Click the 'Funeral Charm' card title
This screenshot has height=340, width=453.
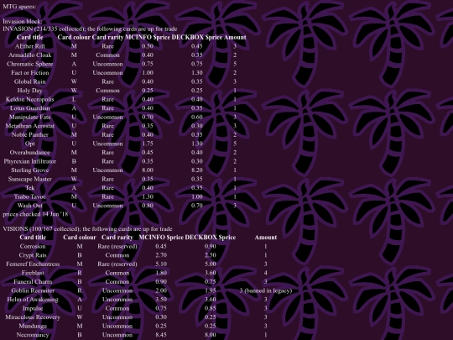33,282
